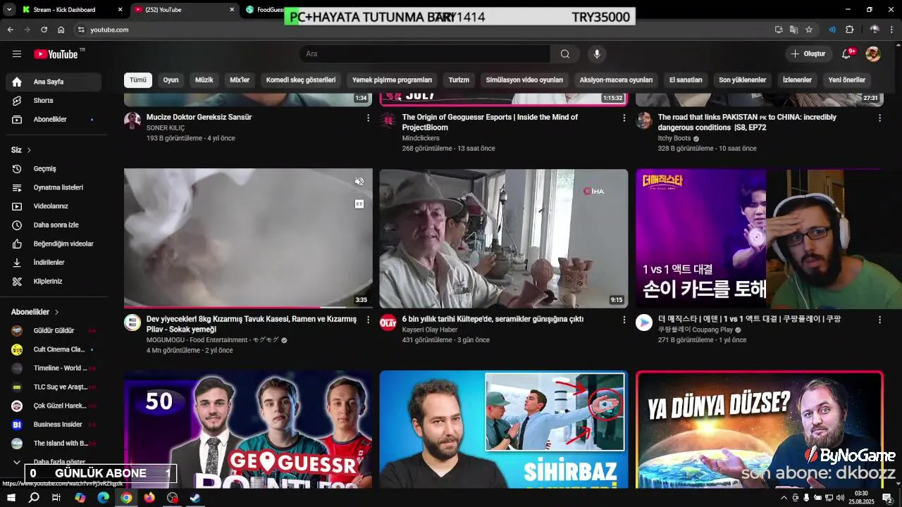Open options menu for Mucize Doktor video

368,118
